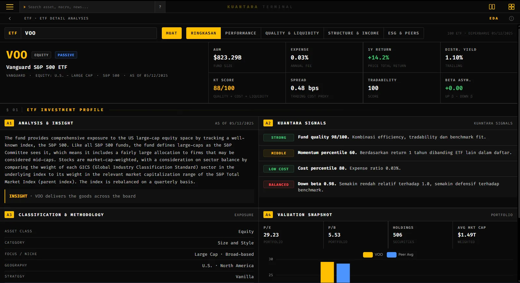
Task: Click the EXPOSURE label in A3 header
Action: point(244,215)
